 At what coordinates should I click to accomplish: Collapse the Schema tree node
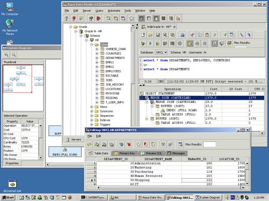pyautogui.click(x=81, y=36)
